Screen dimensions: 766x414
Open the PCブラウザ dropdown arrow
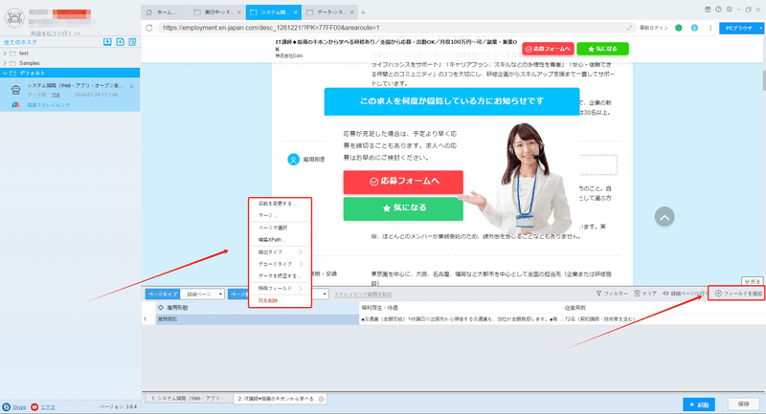click(x=760, y=28)
